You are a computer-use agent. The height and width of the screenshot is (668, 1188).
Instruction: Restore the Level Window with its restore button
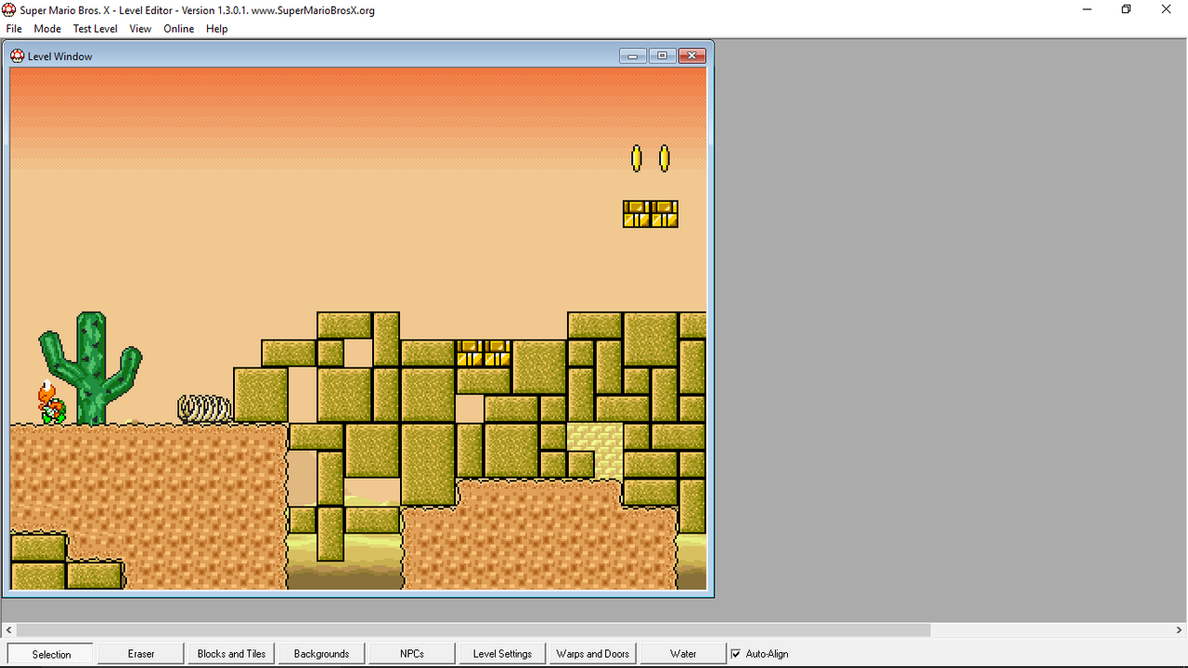662,56
